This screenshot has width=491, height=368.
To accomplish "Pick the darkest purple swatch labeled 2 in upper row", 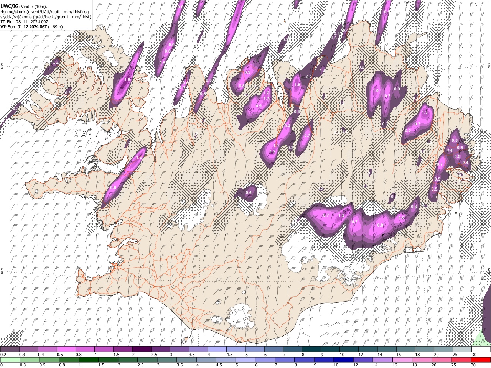I will (142, 349).
